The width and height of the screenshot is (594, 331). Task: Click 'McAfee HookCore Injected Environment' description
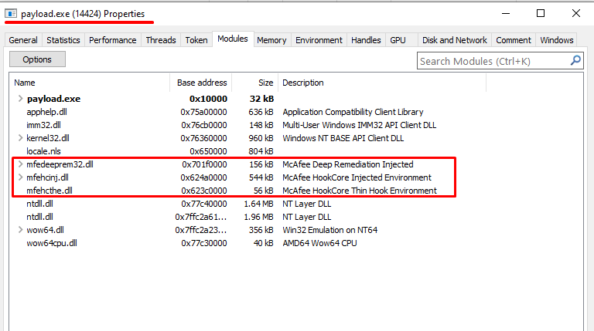pyautogui.click(x=357, y=177)
